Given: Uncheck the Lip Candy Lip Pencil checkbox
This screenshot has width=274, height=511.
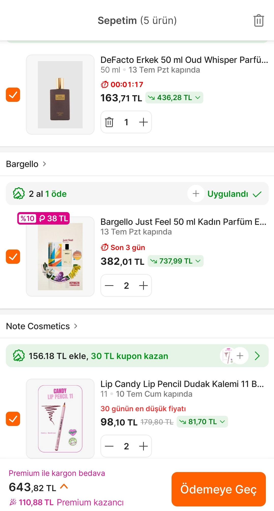Looking at the screenshot, I should pyautogui.click(x=13, y=419).
